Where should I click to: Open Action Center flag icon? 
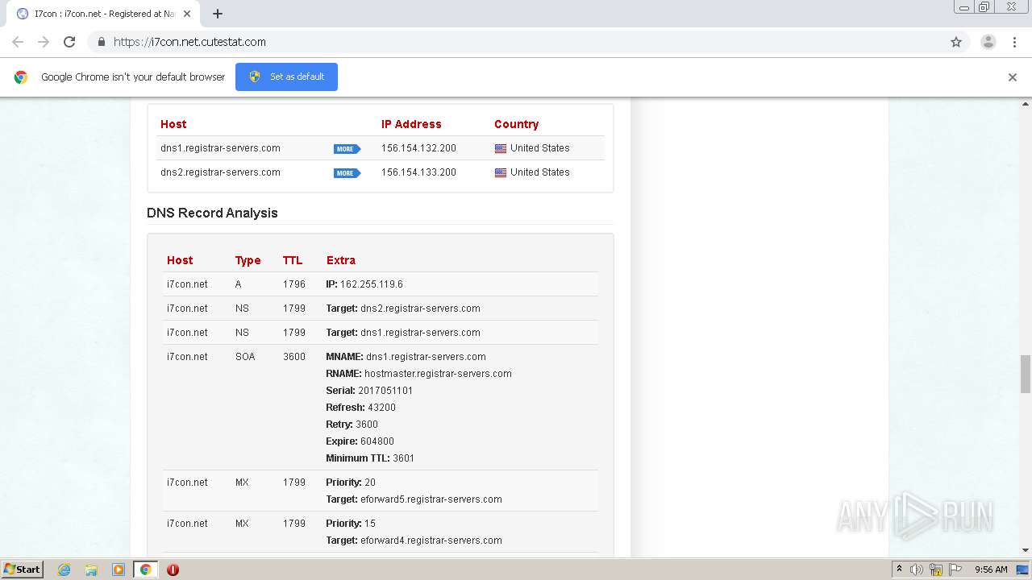pyautogui.click(x=955, y=570)
